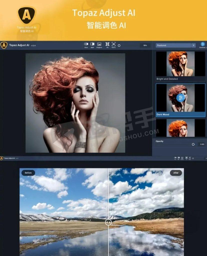Click the Topaz logo in the lower landscape window

tap(2, 158)
